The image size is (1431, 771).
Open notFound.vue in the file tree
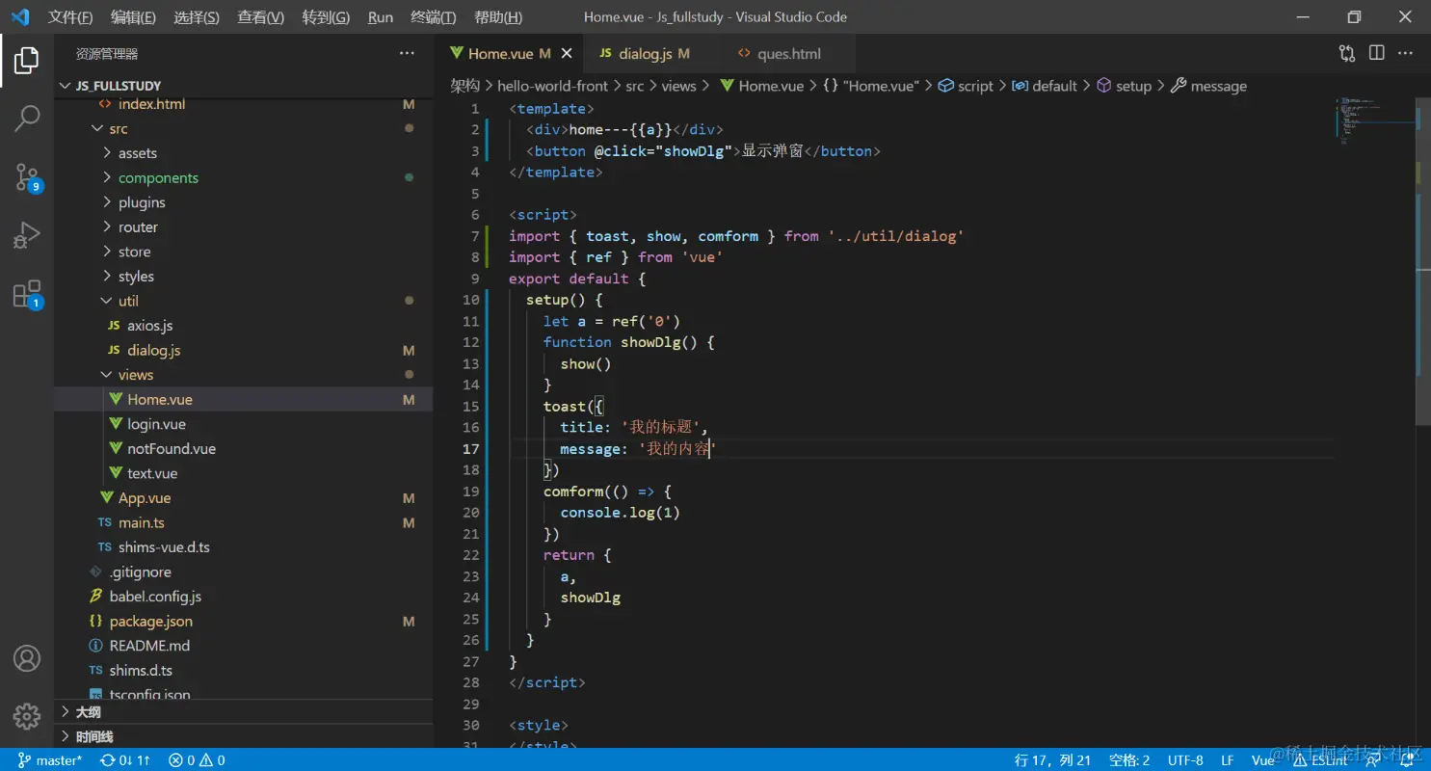coord(171,449)
